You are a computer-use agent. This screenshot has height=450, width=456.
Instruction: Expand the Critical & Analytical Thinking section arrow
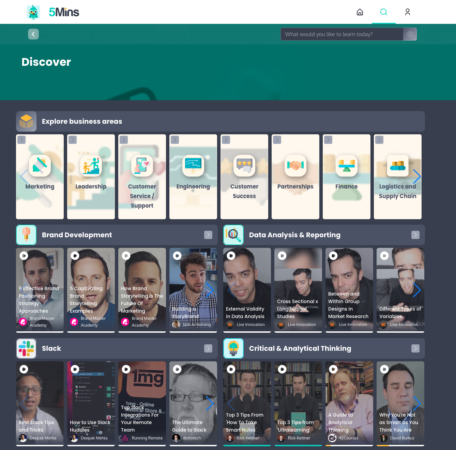point(415,348)
